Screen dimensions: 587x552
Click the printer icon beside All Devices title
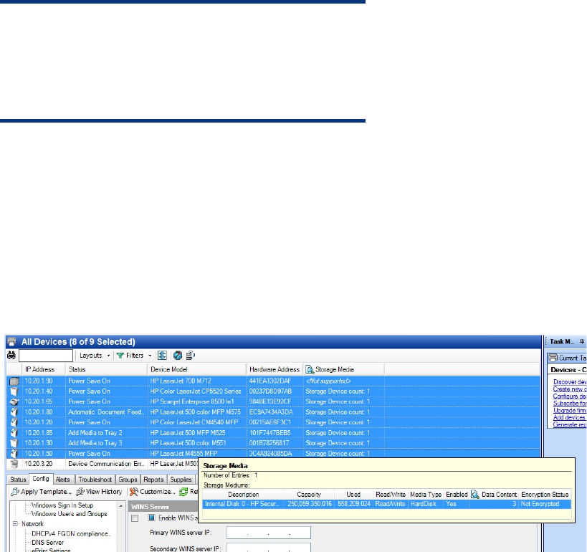pos(12,341)
